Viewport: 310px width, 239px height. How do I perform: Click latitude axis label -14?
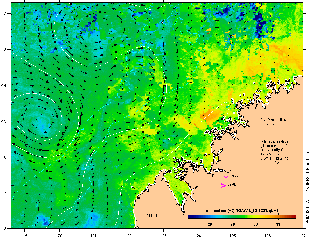[x=4, y=85]
